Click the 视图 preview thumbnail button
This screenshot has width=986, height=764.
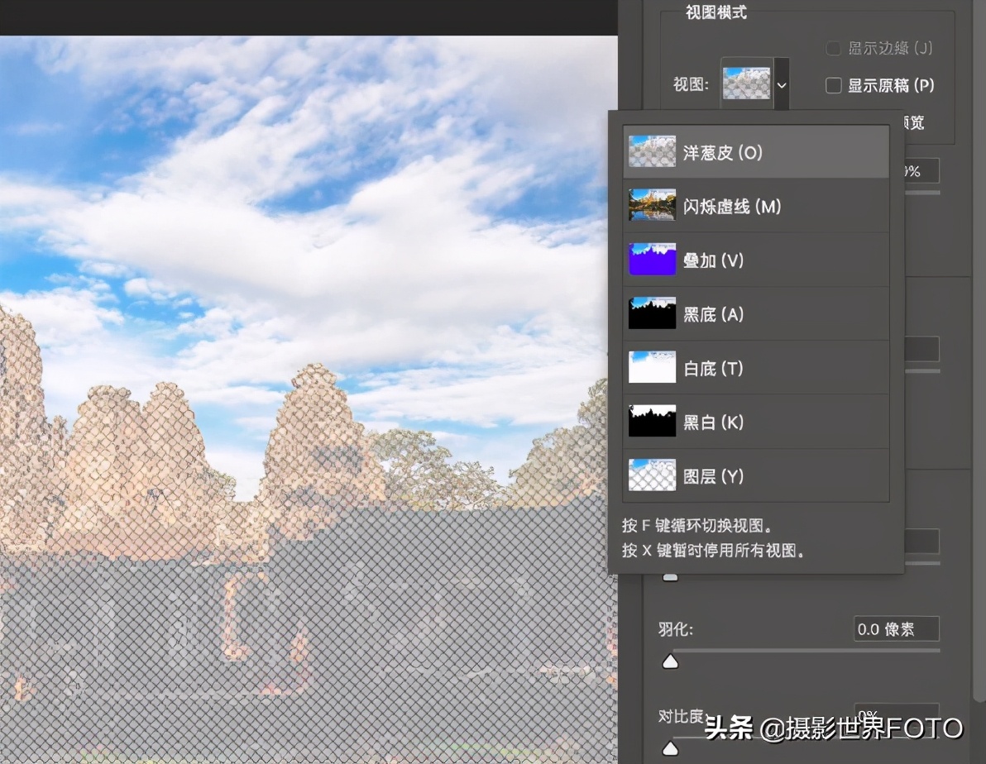pyautogui.click(x=746, y=84)
